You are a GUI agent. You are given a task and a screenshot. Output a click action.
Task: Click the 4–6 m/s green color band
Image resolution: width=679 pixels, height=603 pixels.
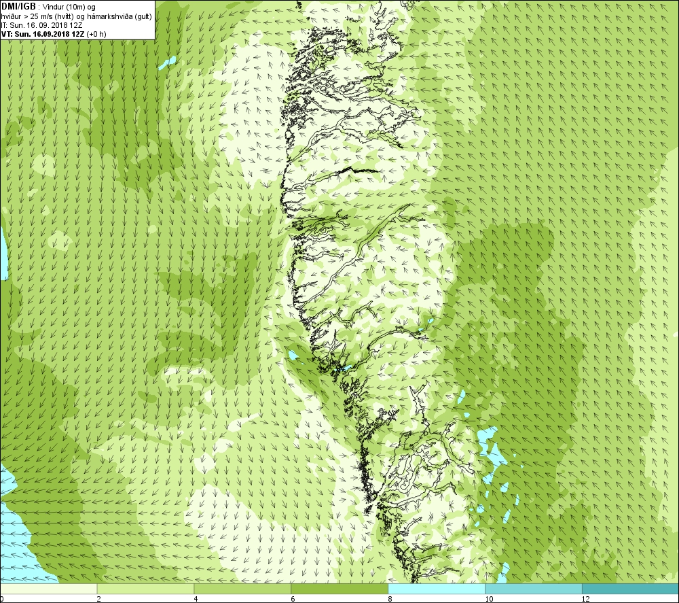coord(242,589)
